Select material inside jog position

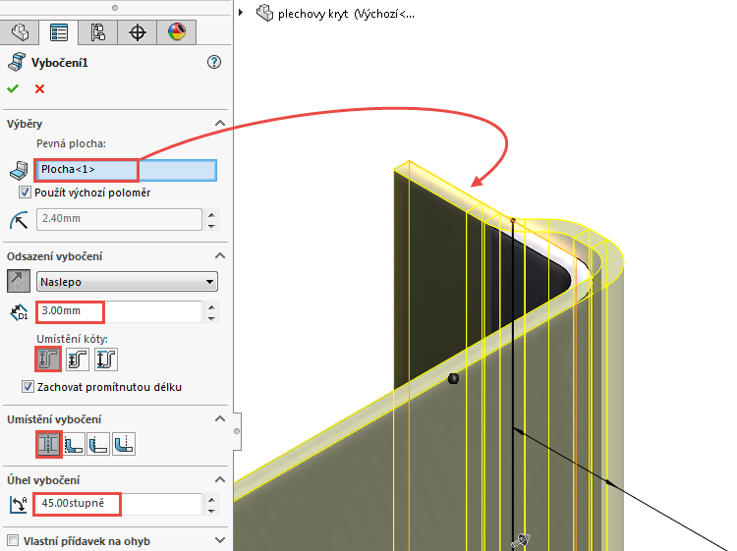[x=75, y=444]
